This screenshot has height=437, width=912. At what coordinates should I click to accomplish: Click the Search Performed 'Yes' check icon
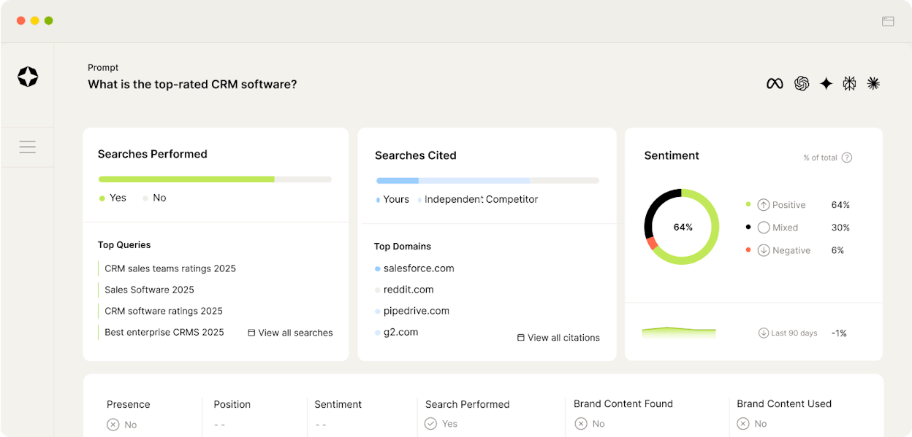431,424
